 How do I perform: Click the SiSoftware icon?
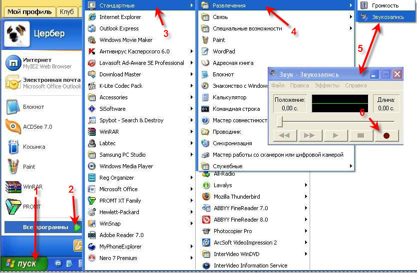[x=92, y=109]
